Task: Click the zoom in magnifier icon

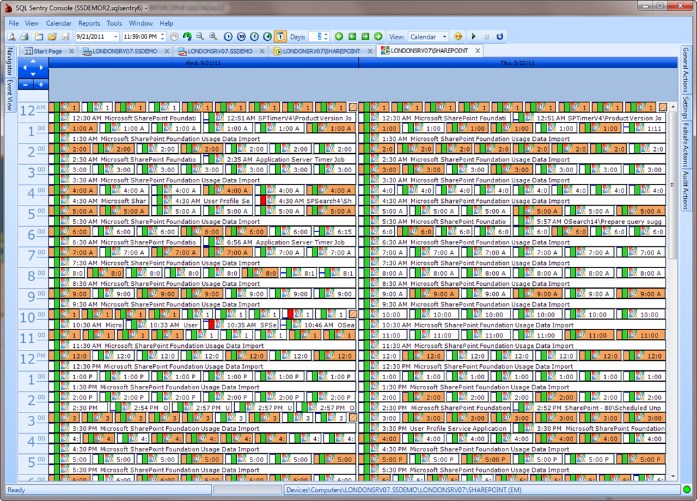Action: 213,37
